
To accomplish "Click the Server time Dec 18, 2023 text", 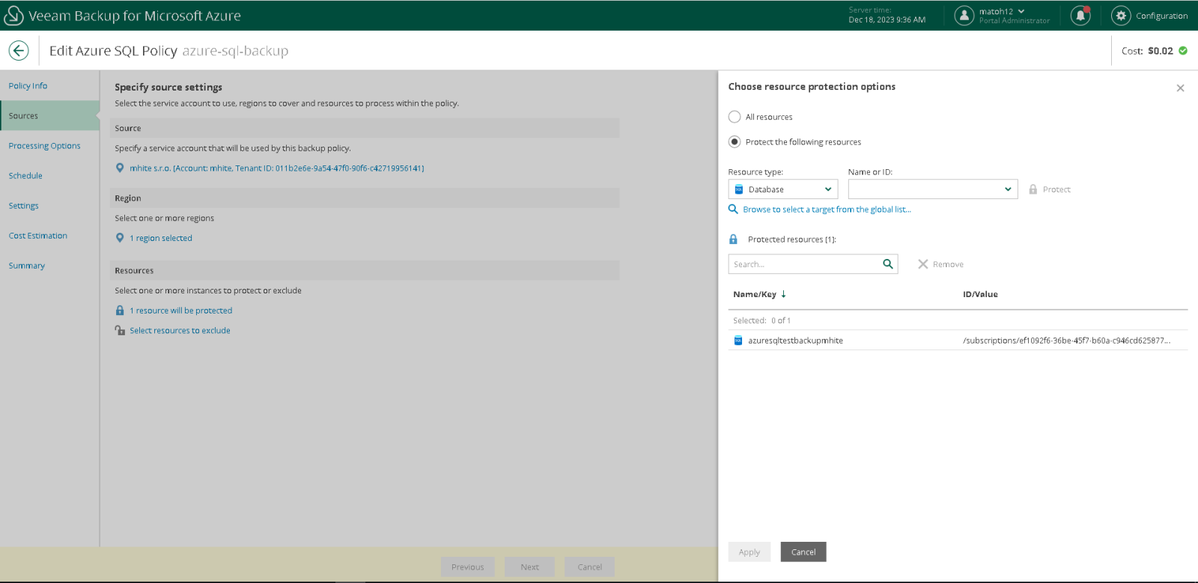I will pos(887,16).
